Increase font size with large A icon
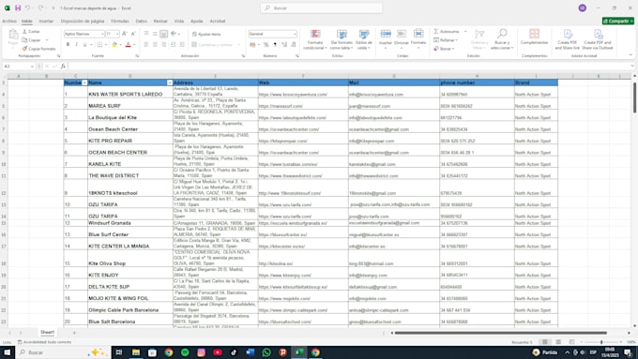 tap(125, 34)
